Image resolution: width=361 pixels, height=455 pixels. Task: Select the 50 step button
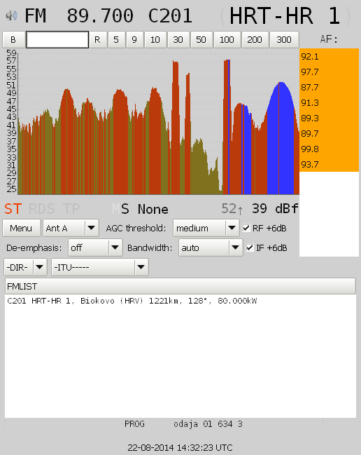(201, 39)
